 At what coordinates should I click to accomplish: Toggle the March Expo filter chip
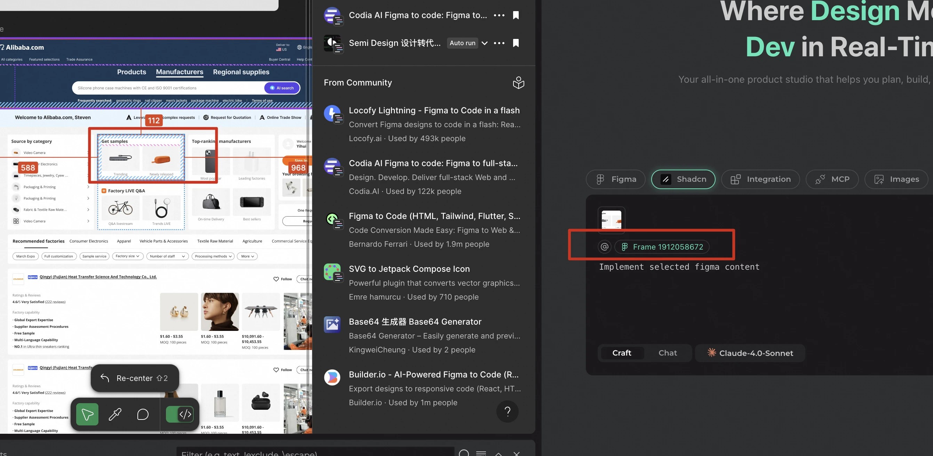(25, 256)
